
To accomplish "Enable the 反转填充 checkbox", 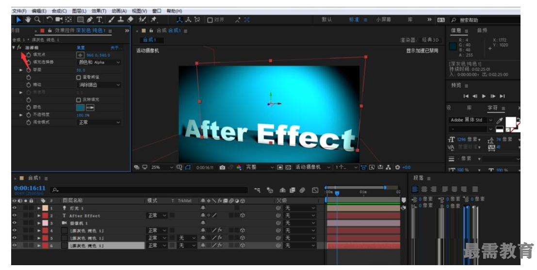I will [79, 99].
